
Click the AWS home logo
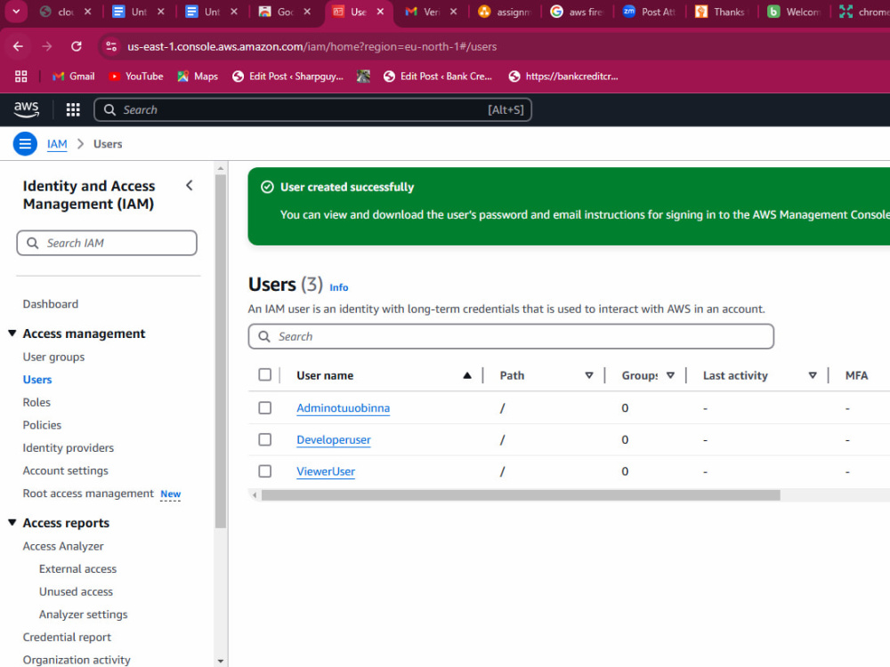[x=26, y=108]
